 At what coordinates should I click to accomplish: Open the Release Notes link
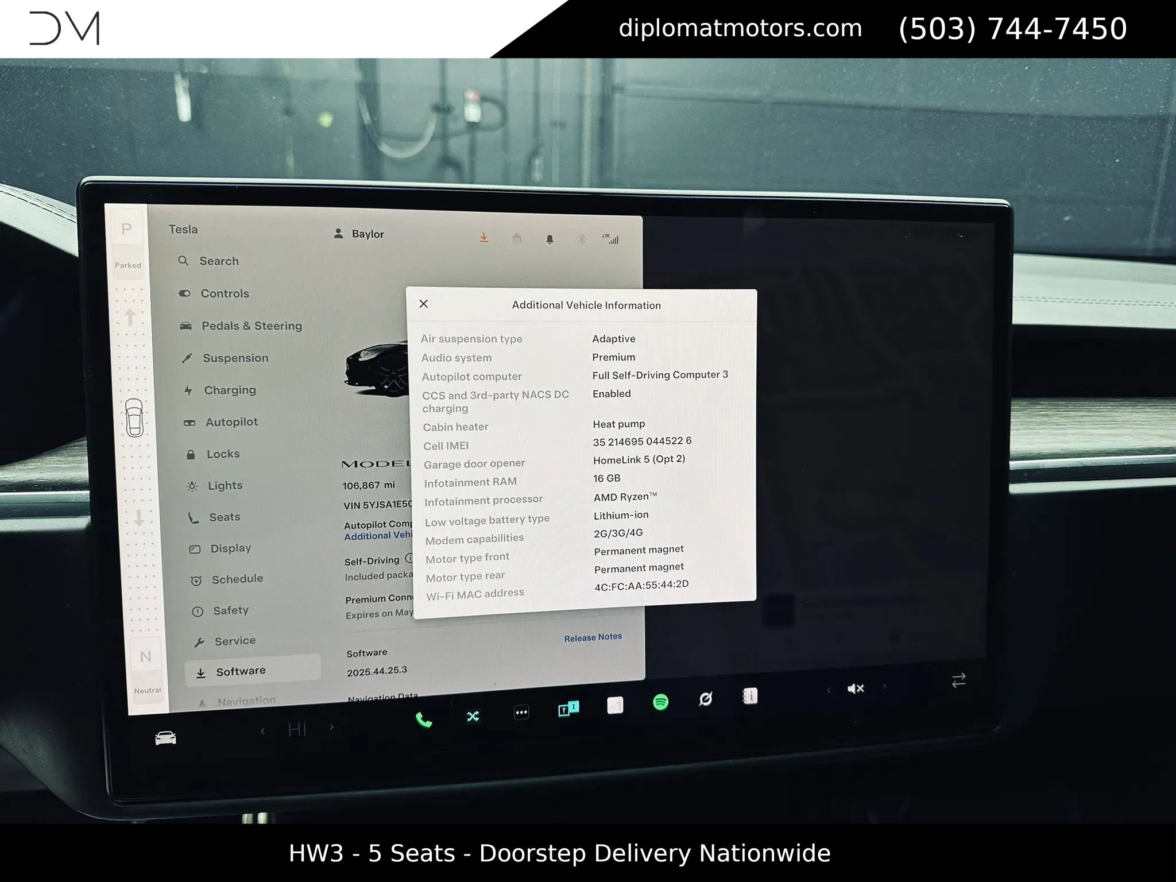(x=593, y=637)
